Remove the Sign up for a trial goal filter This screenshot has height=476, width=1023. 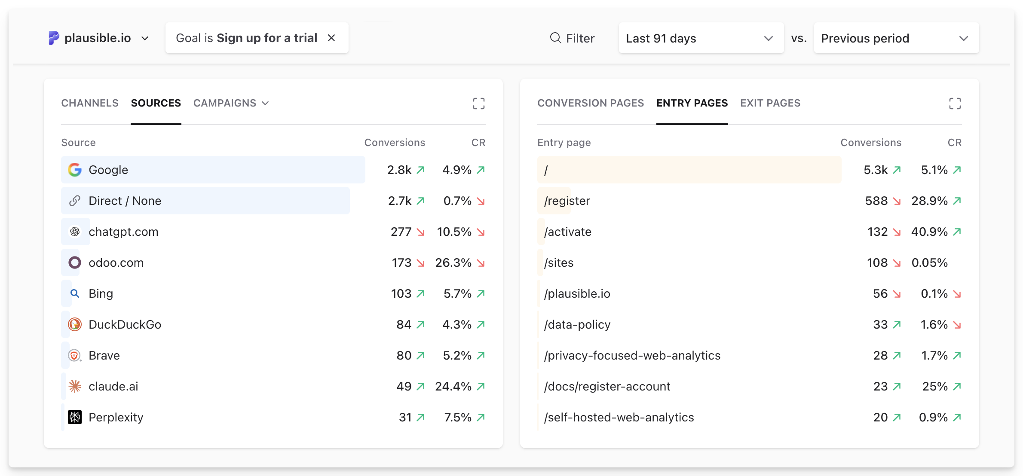pyautogui.click(x=331, y=38)
